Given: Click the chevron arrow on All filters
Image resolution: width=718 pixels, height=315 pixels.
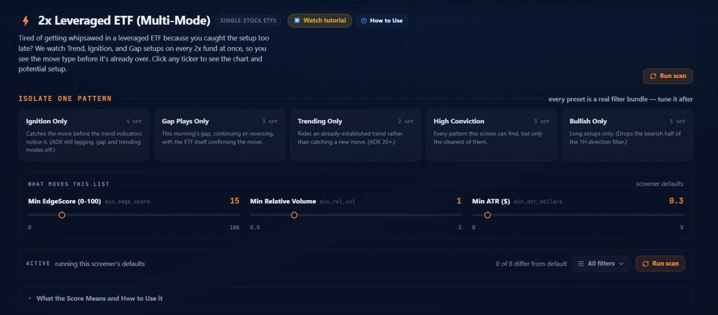Looking at the screenshot, I should tap(622, 264).
